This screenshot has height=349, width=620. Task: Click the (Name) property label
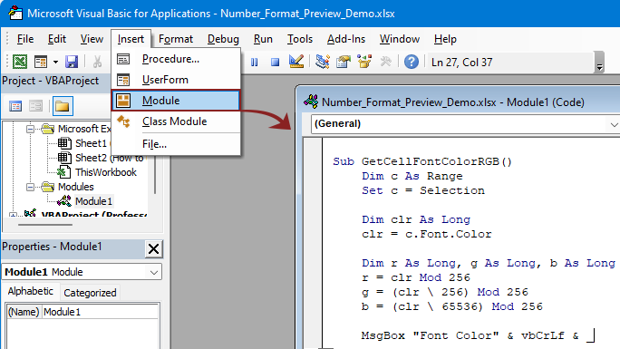coord(24,312)
